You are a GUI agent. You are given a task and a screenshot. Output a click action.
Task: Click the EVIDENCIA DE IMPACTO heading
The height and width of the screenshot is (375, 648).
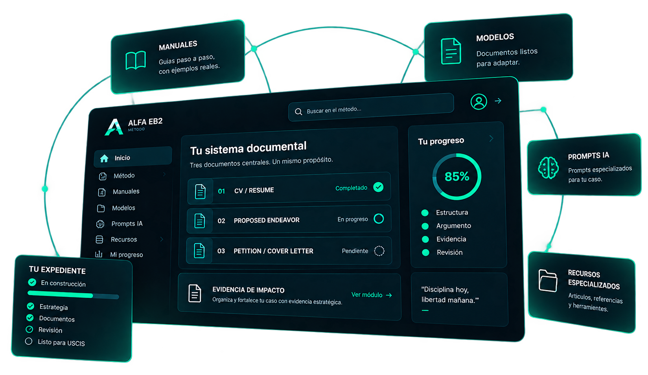248,290
